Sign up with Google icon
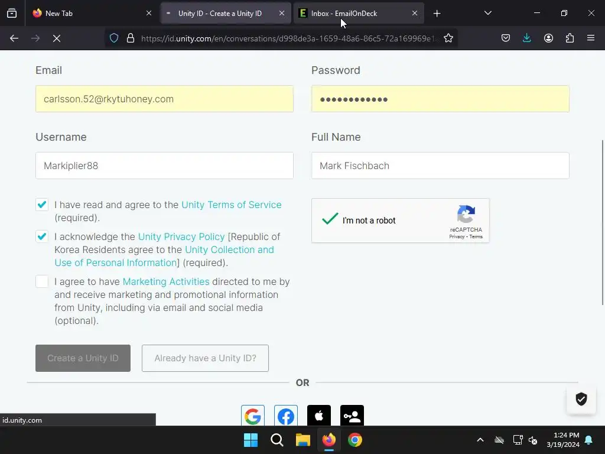Screen dimensions: 605x454 (x=253, y=416)
